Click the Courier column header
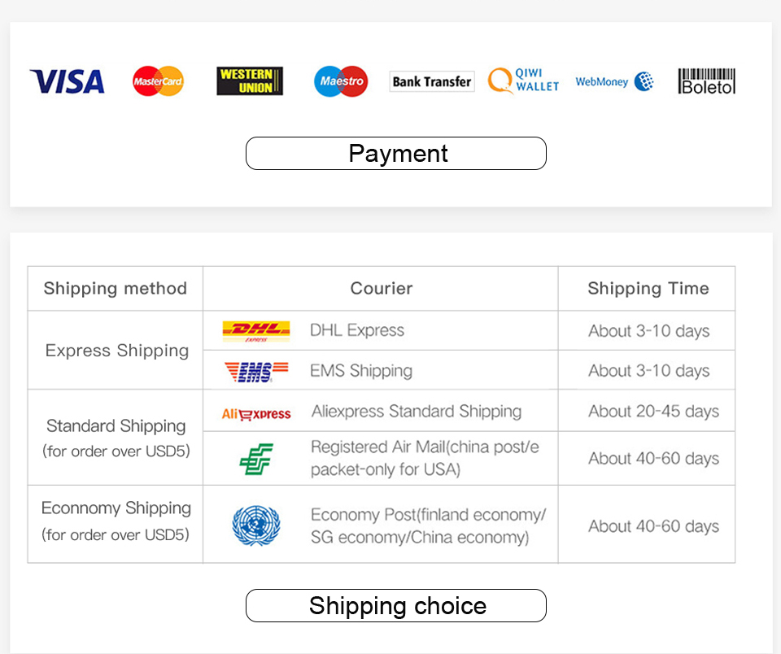 coord(381,289)
